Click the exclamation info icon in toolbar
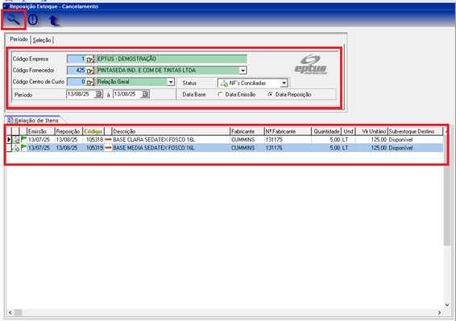The height and width of the screenshot is (321, 456). tap(33, 20)
